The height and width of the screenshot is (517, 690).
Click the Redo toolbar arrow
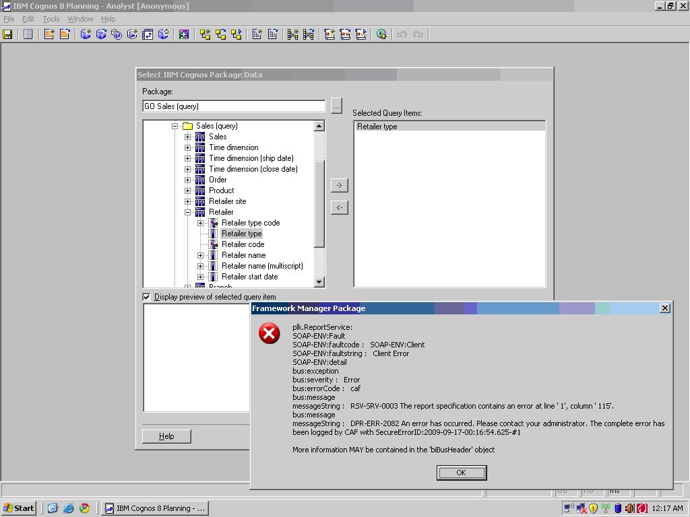(x=418, y=34)
